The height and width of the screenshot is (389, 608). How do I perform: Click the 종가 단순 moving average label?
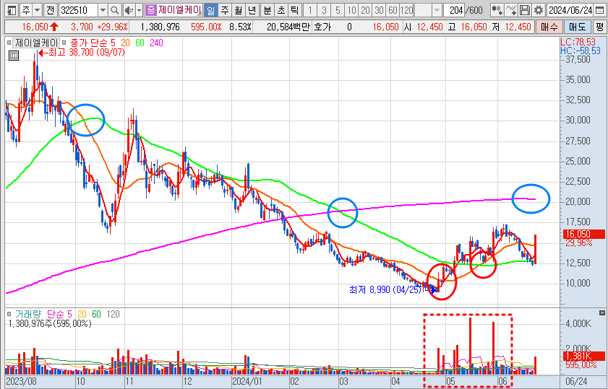click(88, 43)
